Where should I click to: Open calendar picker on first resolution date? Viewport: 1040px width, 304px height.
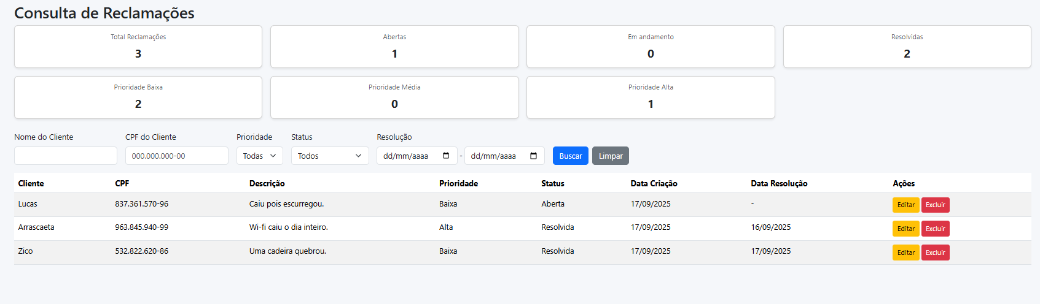click(446, 156)
